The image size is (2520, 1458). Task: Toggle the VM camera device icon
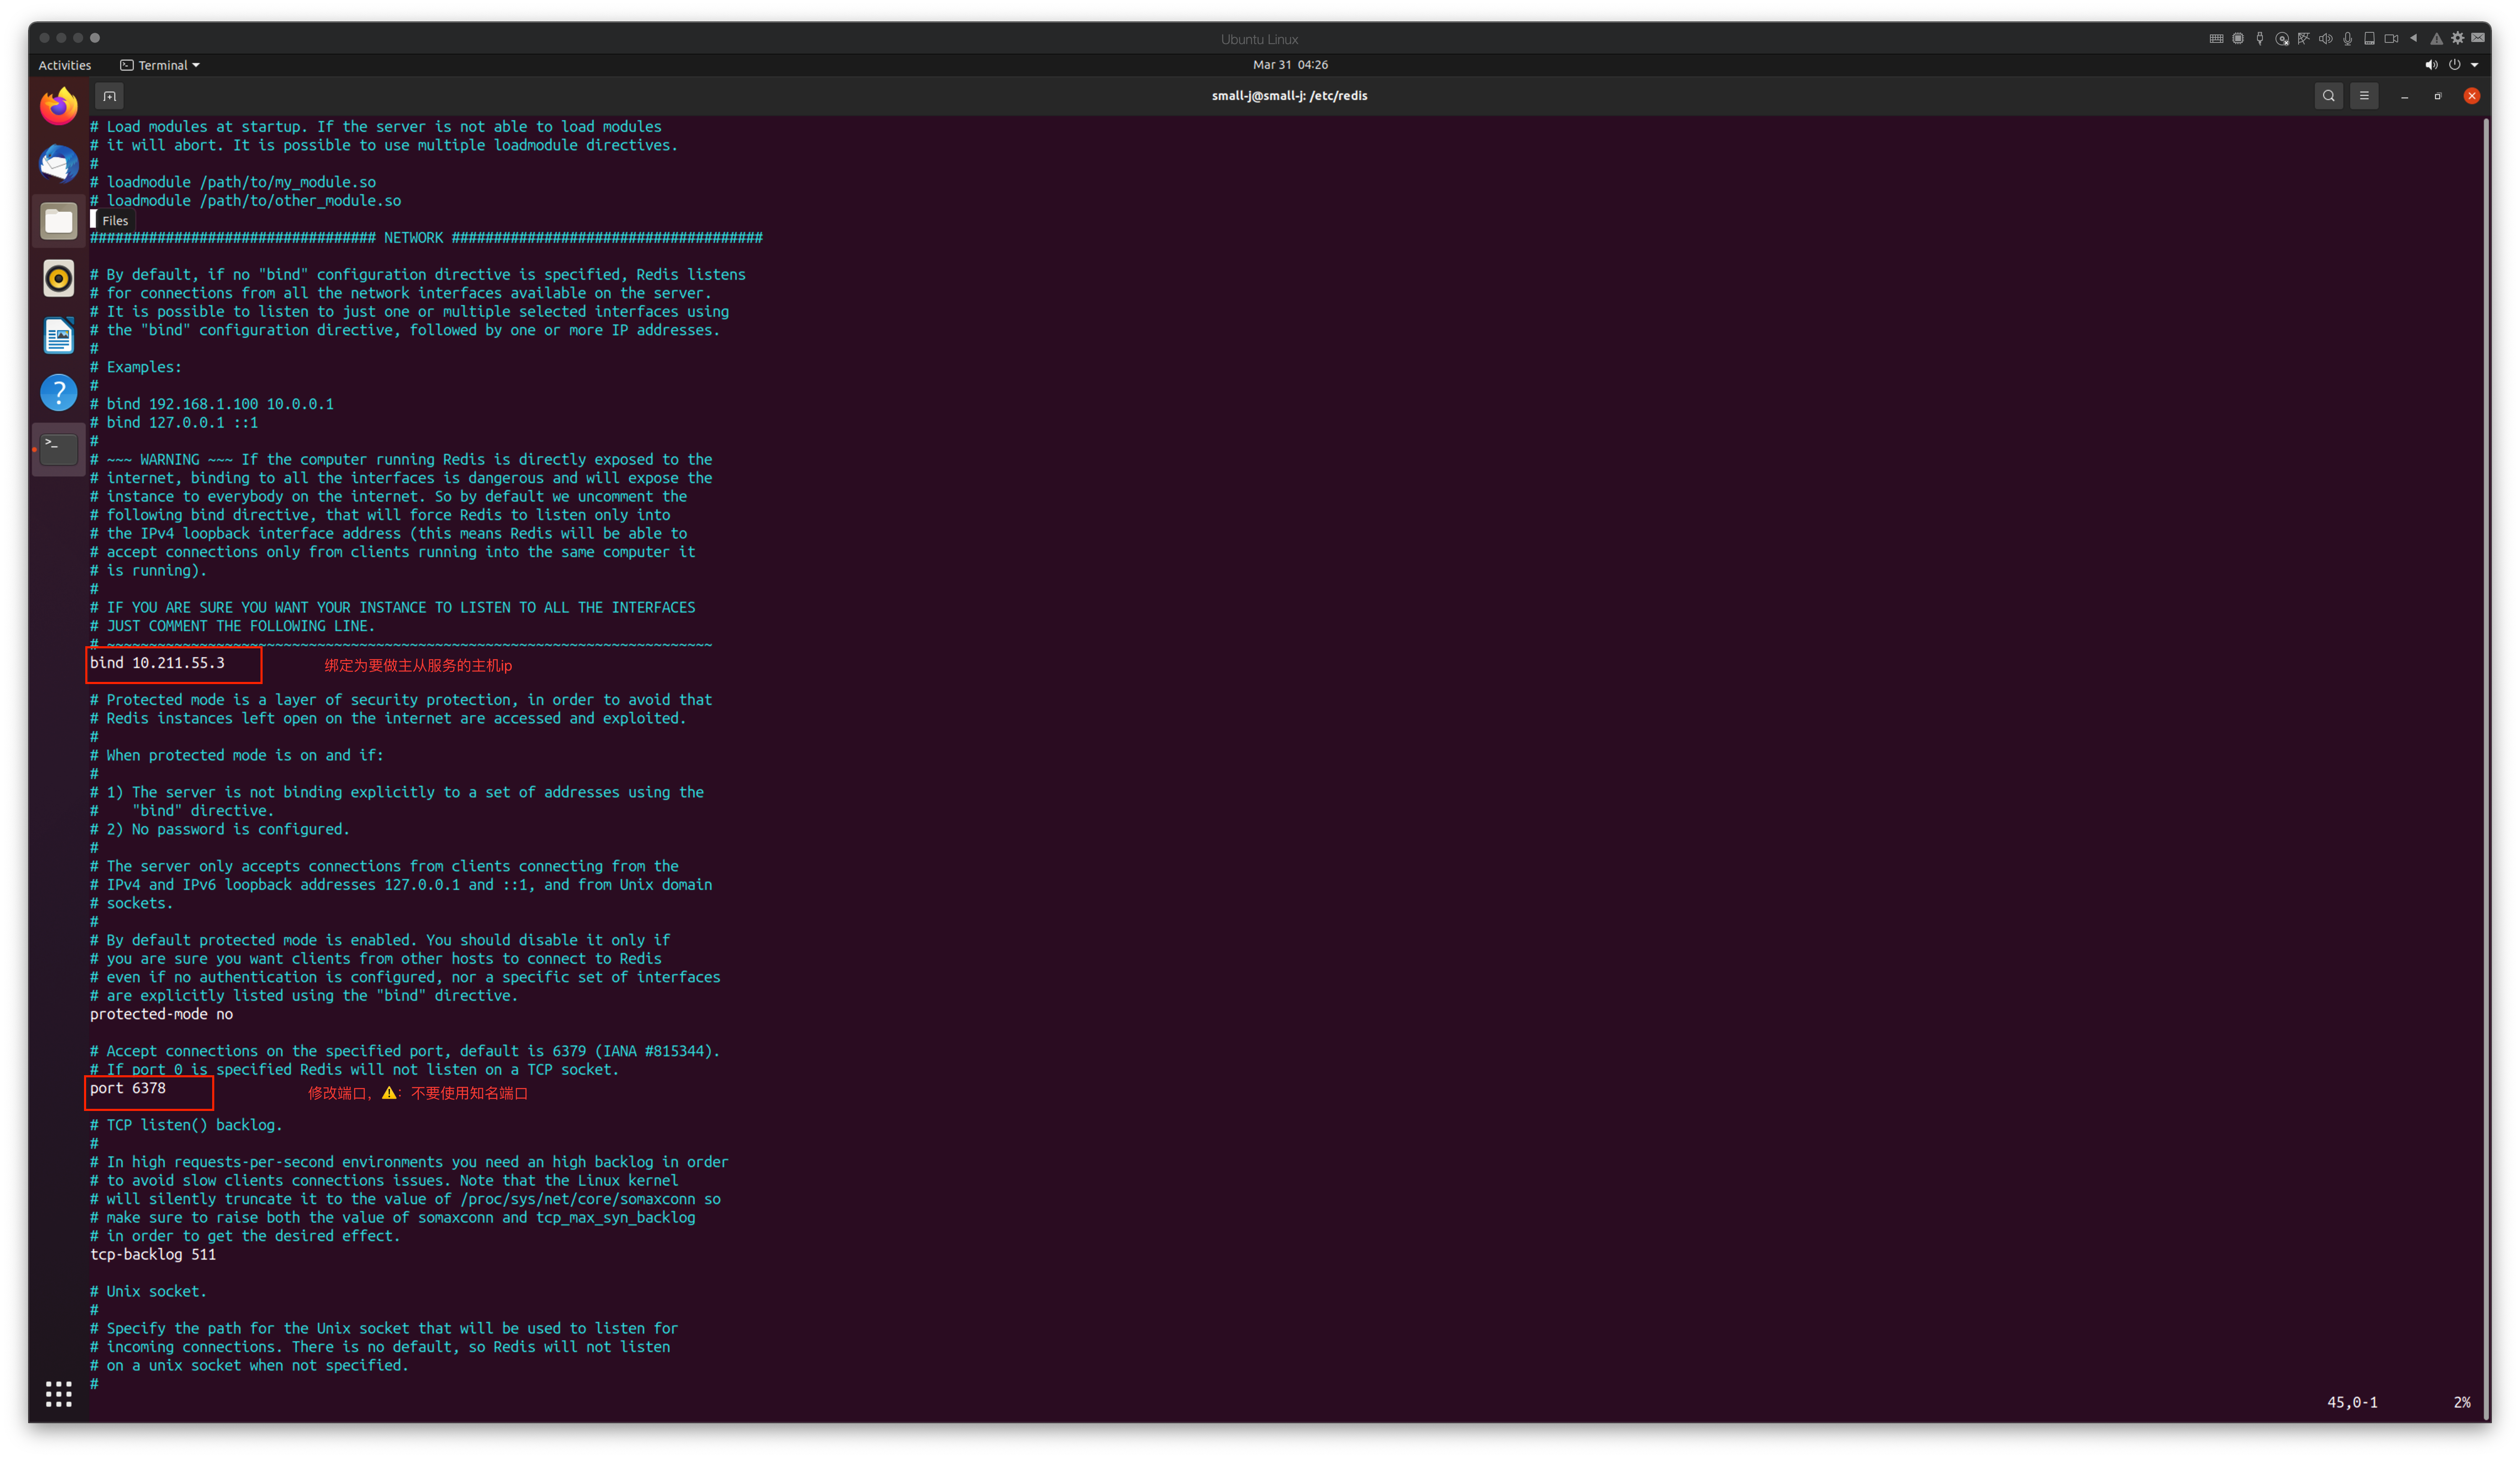pos(2391,39)
